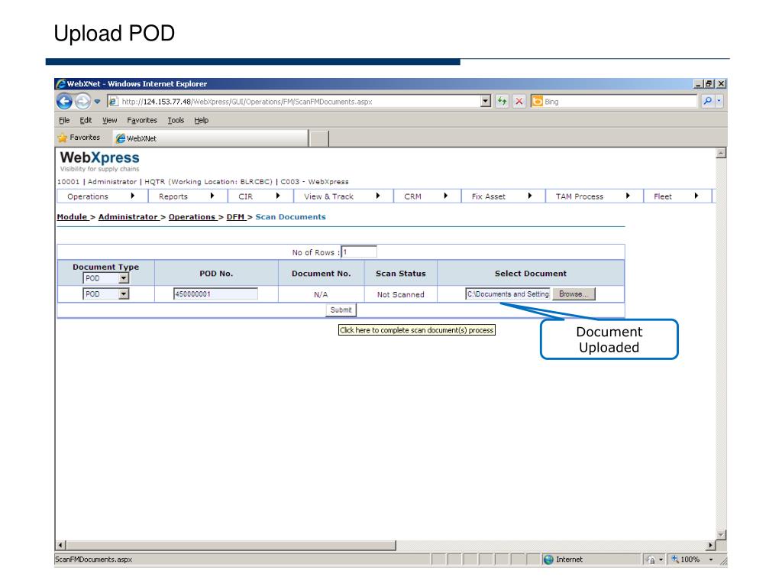Expand the Fix Asset navigation menu
The image size is (782, 587).
click(x=502, y=196)
